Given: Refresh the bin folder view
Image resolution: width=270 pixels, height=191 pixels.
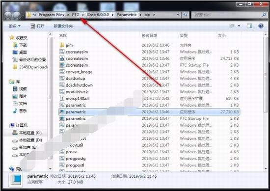Looking at the screenshot, I should [185, 15].
